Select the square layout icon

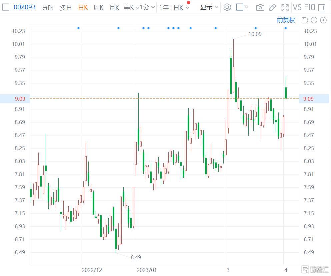click(x=240, y=7)
